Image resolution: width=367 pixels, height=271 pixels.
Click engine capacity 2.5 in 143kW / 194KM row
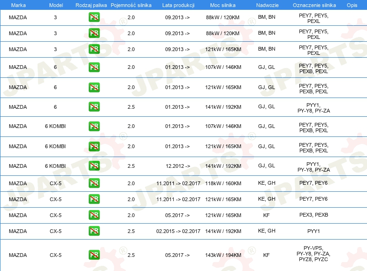point(131,255)
